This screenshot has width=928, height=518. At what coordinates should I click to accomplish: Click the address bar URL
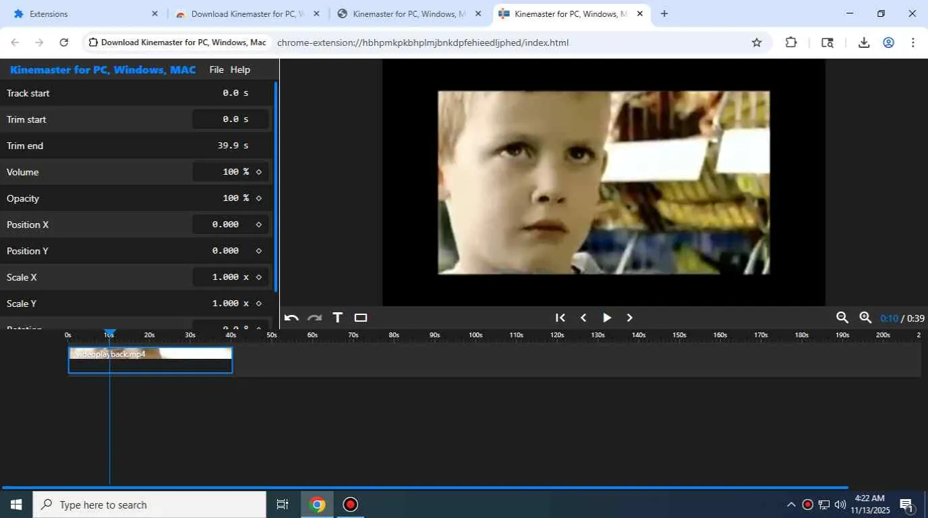pyautogui.click(x=423, y=42)
